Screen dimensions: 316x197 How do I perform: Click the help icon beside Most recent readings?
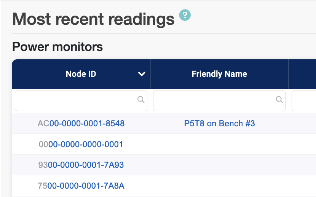click(x=185, y=15)
